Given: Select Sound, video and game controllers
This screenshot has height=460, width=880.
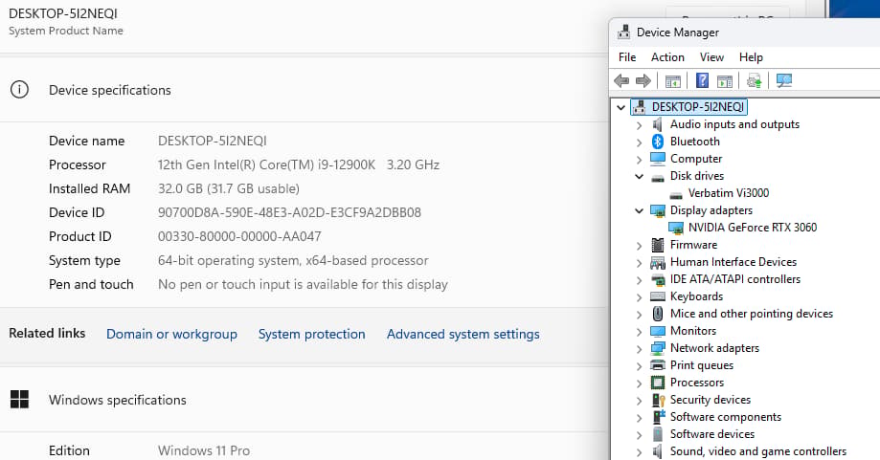Looking at the screenshot, I should [757, 451].
